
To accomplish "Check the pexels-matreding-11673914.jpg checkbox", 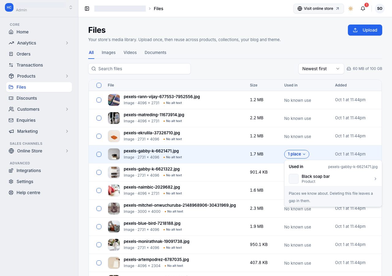I will coord(99,118).
